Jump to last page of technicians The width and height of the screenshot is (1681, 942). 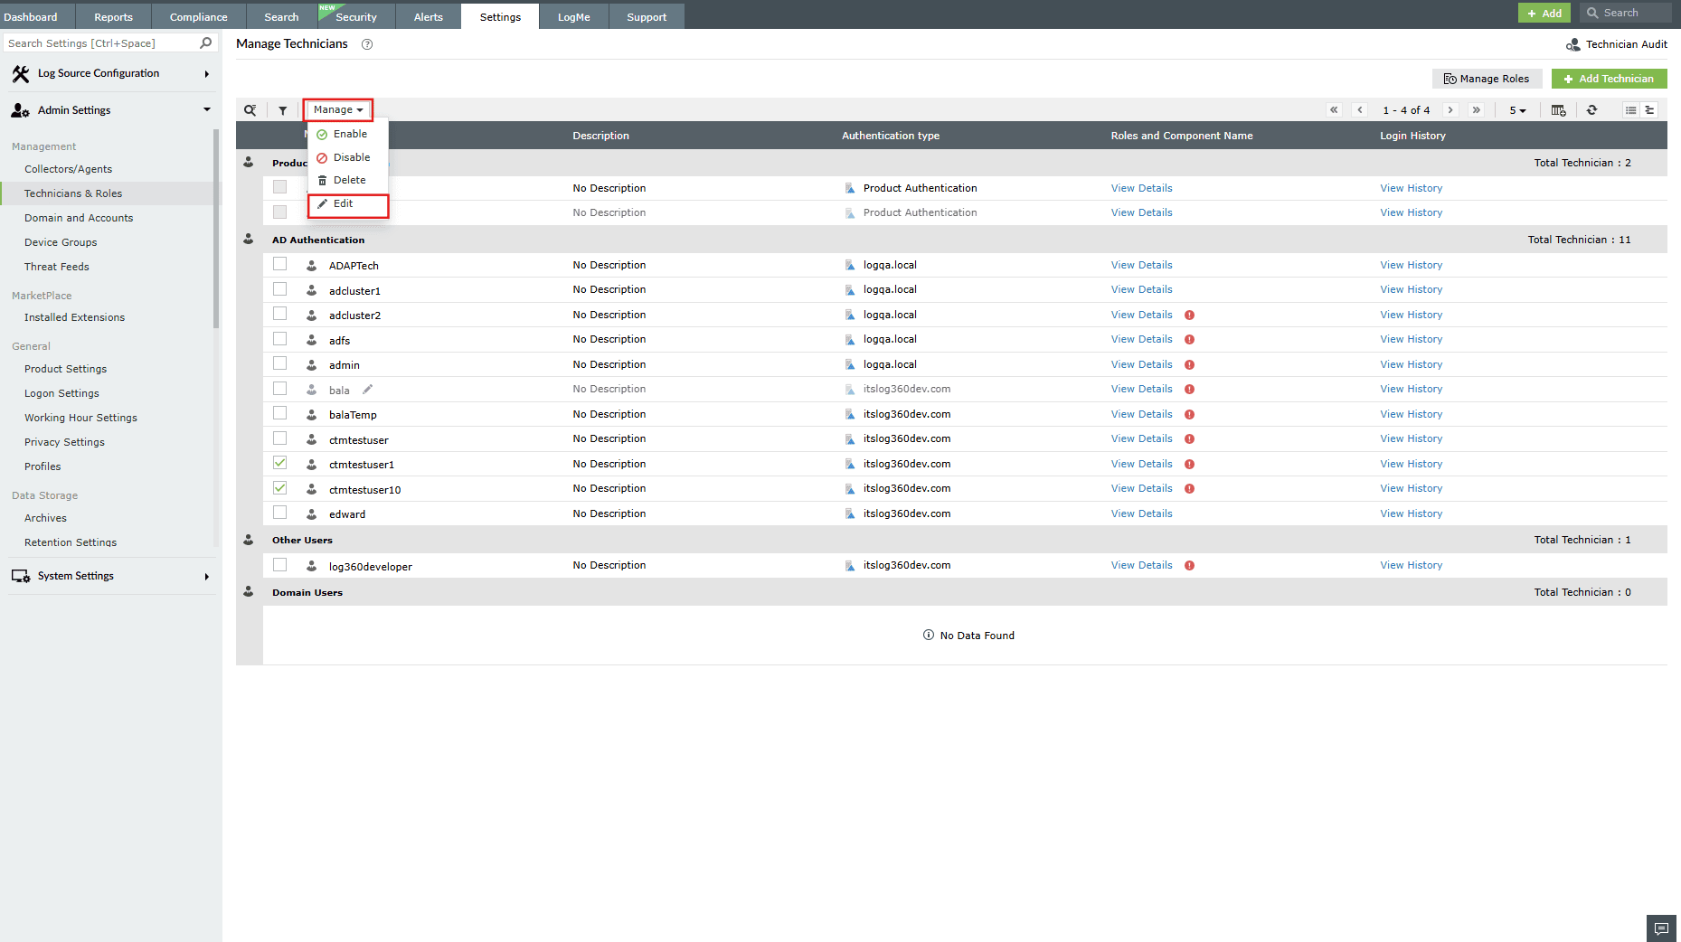(x=1477, y=110)
